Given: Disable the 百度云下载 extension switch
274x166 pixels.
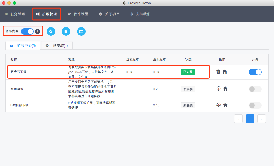Looking at the screenshot, I should click(x=255, y=72).
